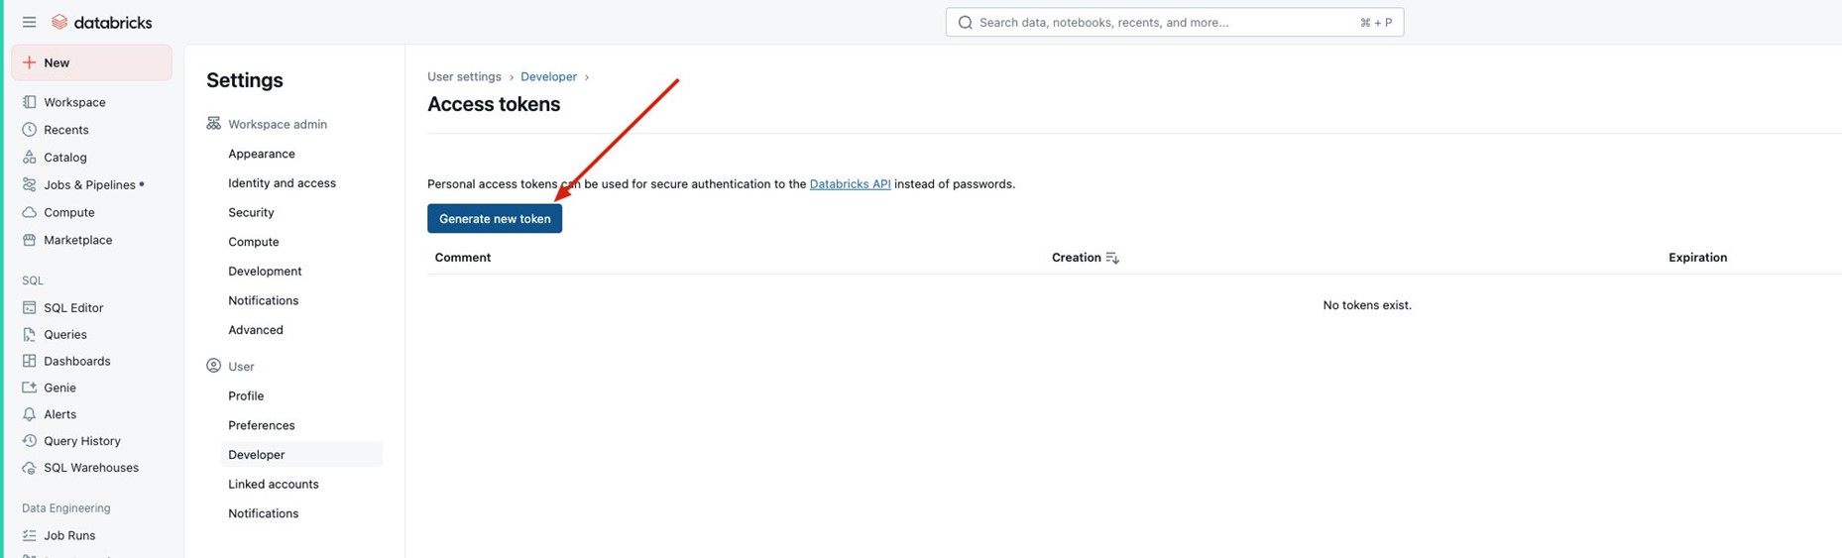The height and width of the screenshot is (558, 1842).
Task: Open Compute cloud icon in left sidebar
Action: (x=30, y=212)
